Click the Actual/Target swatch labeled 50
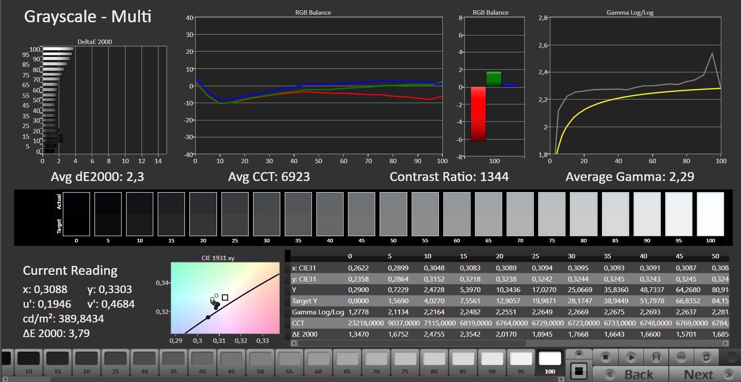 coord(393,214)
